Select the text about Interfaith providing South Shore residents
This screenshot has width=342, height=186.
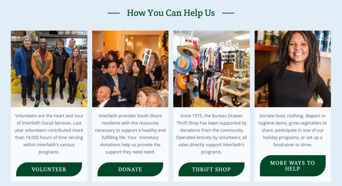click(x=130, y=134)
